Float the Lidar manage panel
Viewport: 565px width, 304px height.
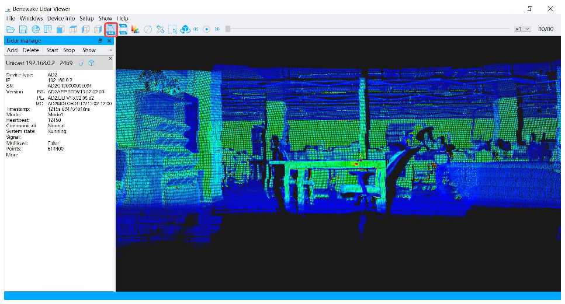tap(100, 41)
